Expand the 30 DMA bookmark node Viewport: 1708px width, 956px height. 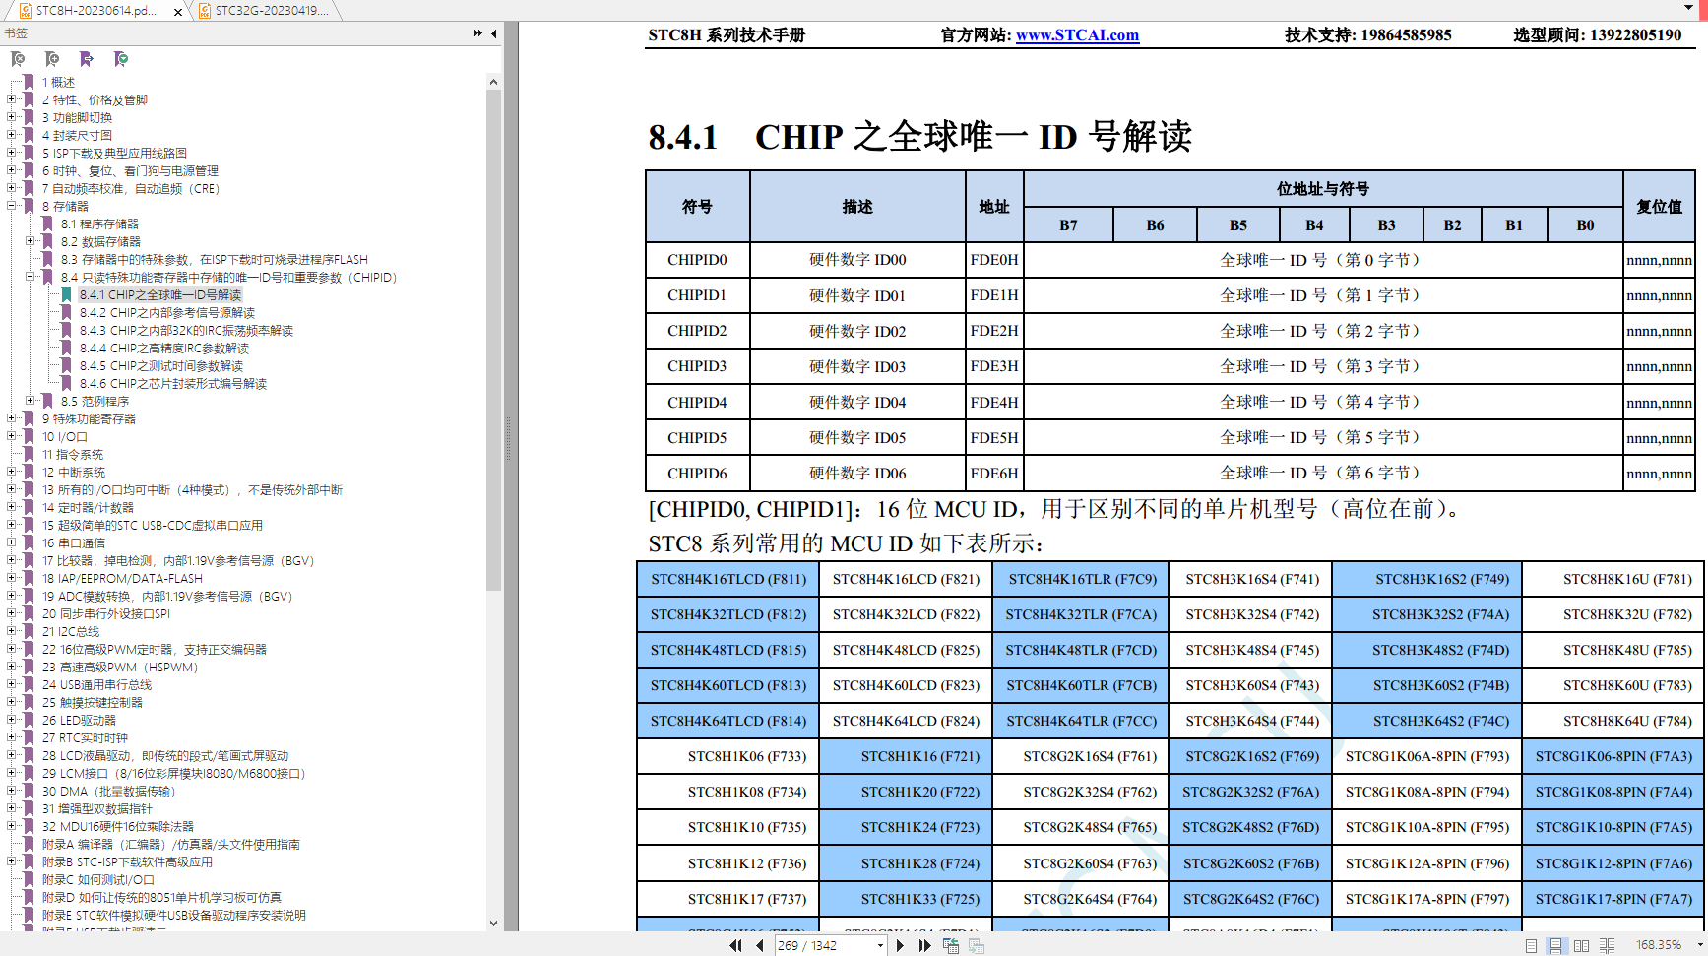tap(12, 791)
